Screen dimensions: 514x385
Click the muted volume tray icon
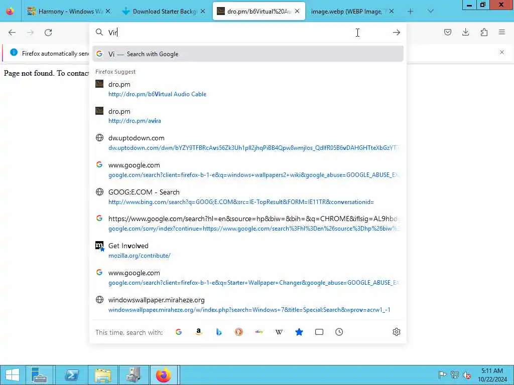click(x=466, y=375)
